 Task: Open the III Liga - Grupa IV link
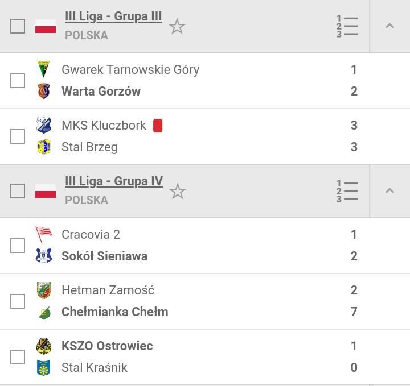pyautogui.click(x=114, y=181)
